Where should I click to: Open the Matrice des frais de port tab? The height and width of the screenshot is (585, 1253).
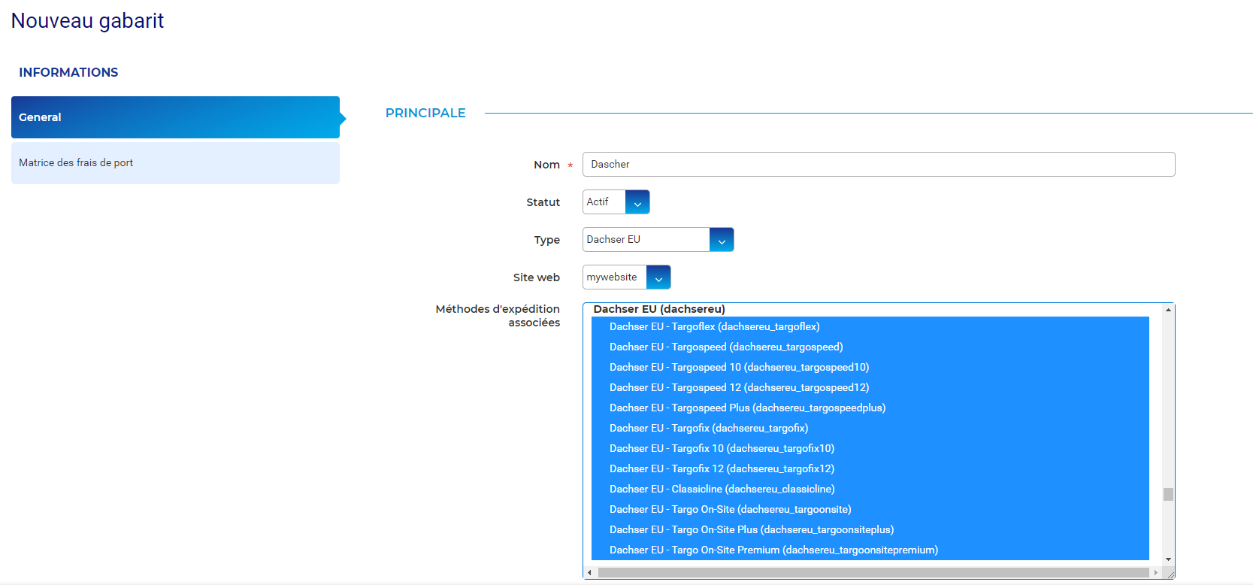(x=175, y=163)
